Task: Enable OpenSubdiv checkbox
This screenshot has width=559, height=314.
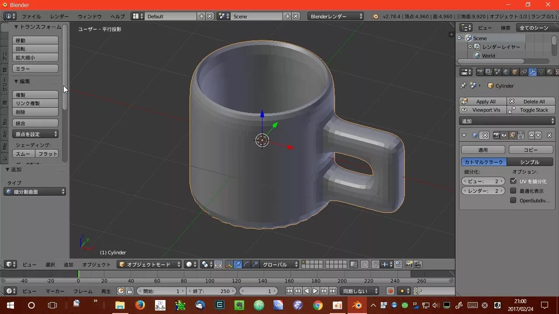Action: coord(513,200)
